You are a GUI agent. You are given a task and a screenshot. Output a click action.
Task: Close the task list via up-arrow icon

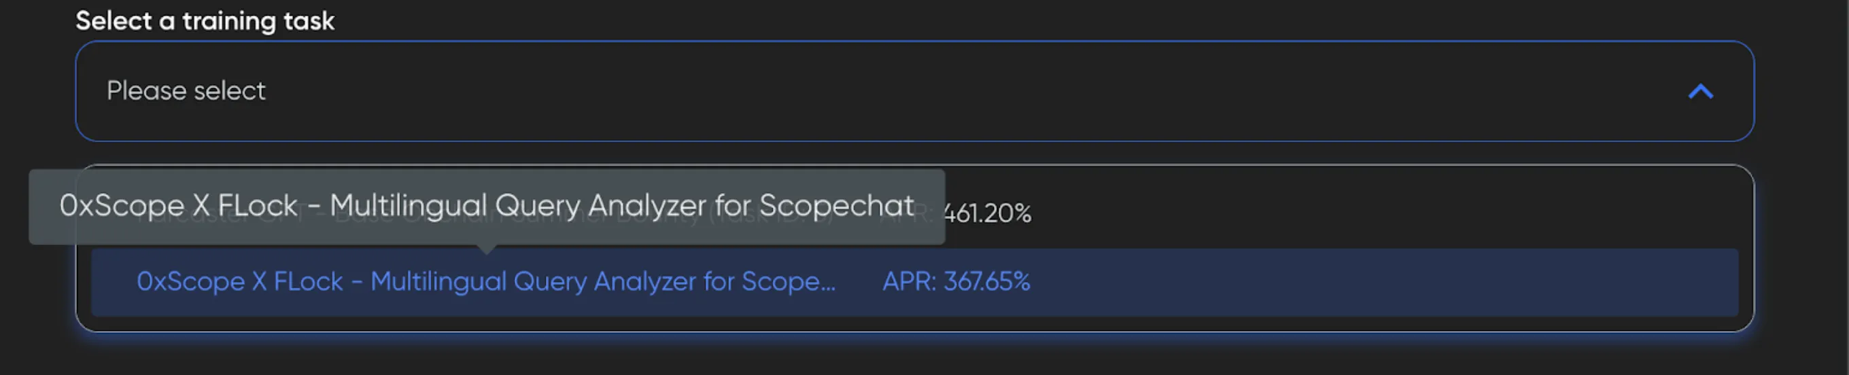pyautogui.click(x=1700, y=92)
